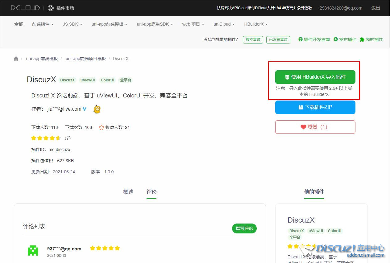Click the favorite star outline icon

click(101, 127)
